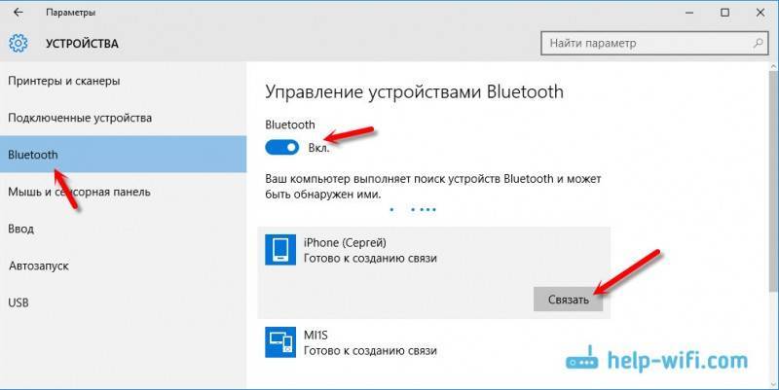This screenshot has width=779, height=390.
Task: Click the Devices settings gear icon
Action: coord(19,43)
